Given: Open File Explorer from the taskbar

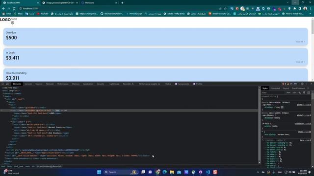Looking at the screenshot, I should [172, 172].
